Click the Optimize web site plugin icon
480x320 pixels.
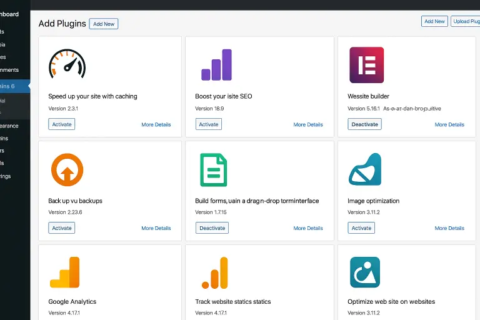(x=365, y=272)
